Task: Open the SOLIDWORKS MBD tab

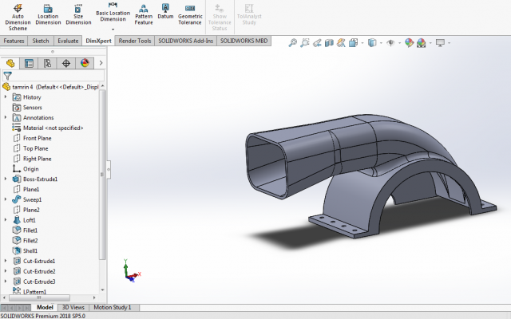Action: [x=244, y=41]
